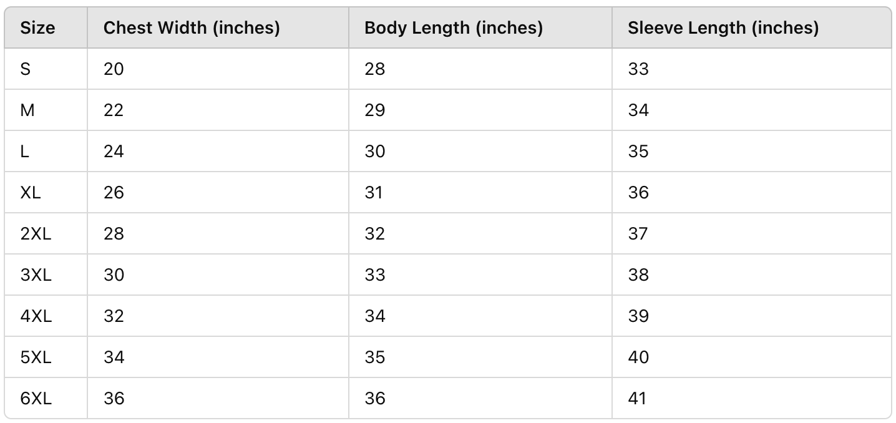The width and height of the screenshot is (896, 423).
Task: Select the Sleeve Length (inches) header
Action: (x=723, y=28)
